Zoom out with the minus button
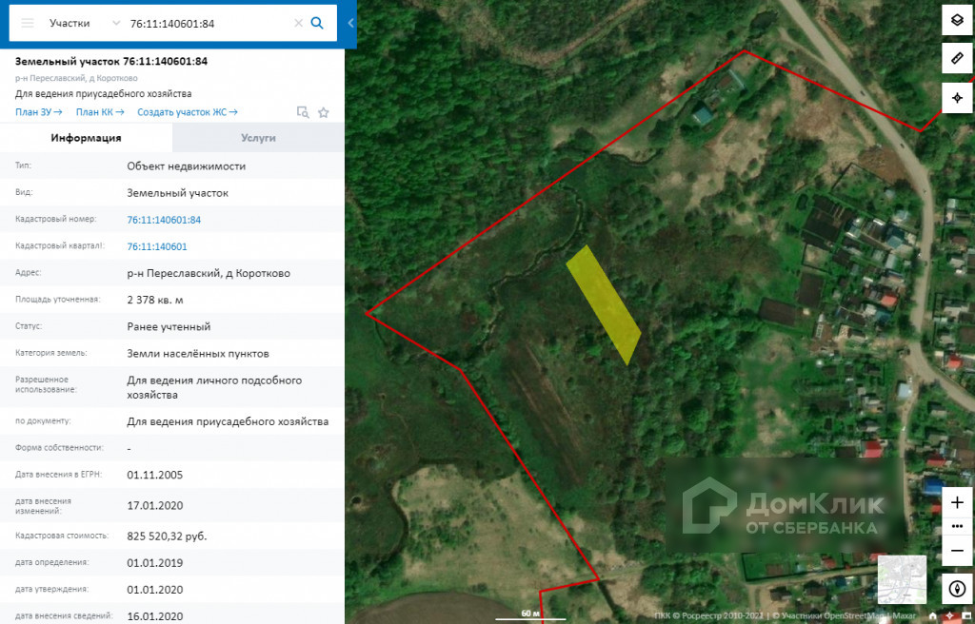 pos(957,550)
